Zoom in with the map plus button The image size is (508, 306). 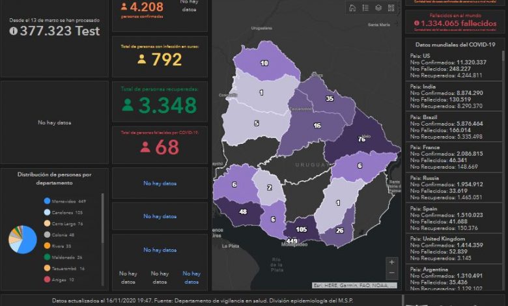[x=391, y=262]
